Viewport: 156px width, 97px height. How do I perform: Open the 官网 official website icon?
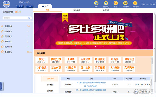click(x=96, y=4)
